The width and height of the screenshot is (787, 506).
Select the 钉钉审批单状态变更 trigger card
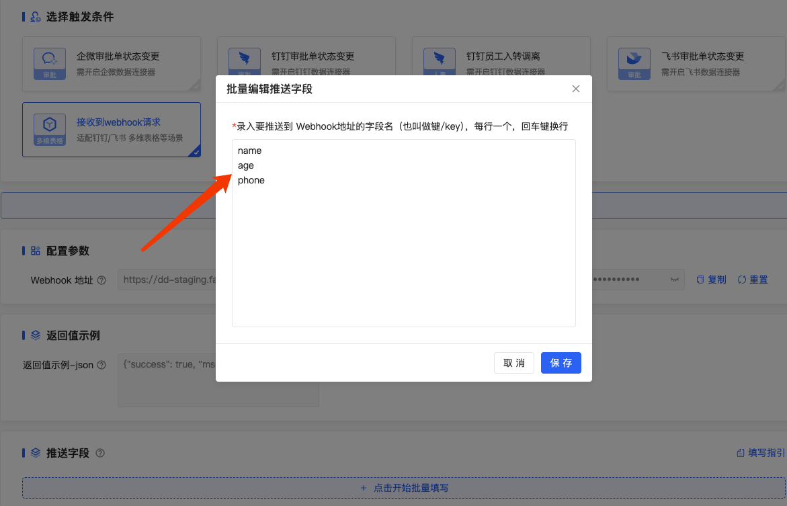[306, 56]
